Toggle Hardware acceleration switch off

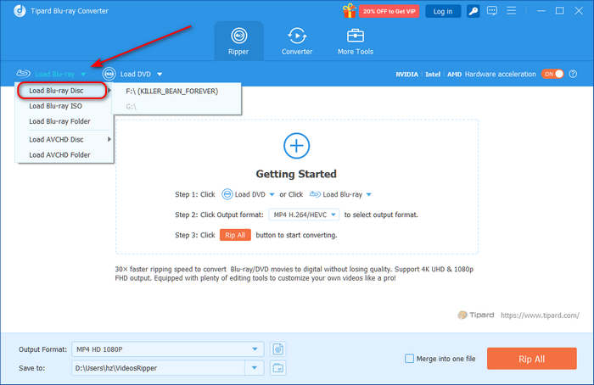552,74
